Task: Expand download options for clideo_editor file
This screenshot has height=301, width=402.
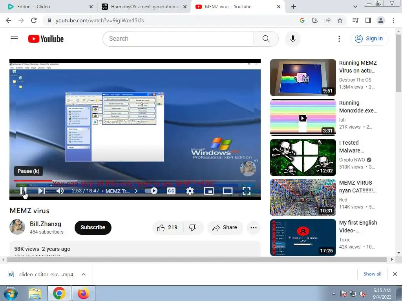Action: click(83, 274)
